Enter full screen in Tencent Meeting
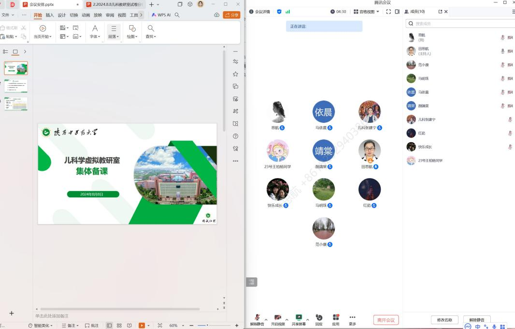This screenshot has width=515, height=329. (388, 12)
